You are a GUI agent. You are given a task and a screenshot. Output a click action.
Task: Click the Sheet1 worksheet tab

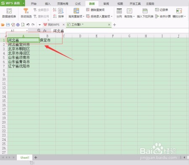(25, 157)
